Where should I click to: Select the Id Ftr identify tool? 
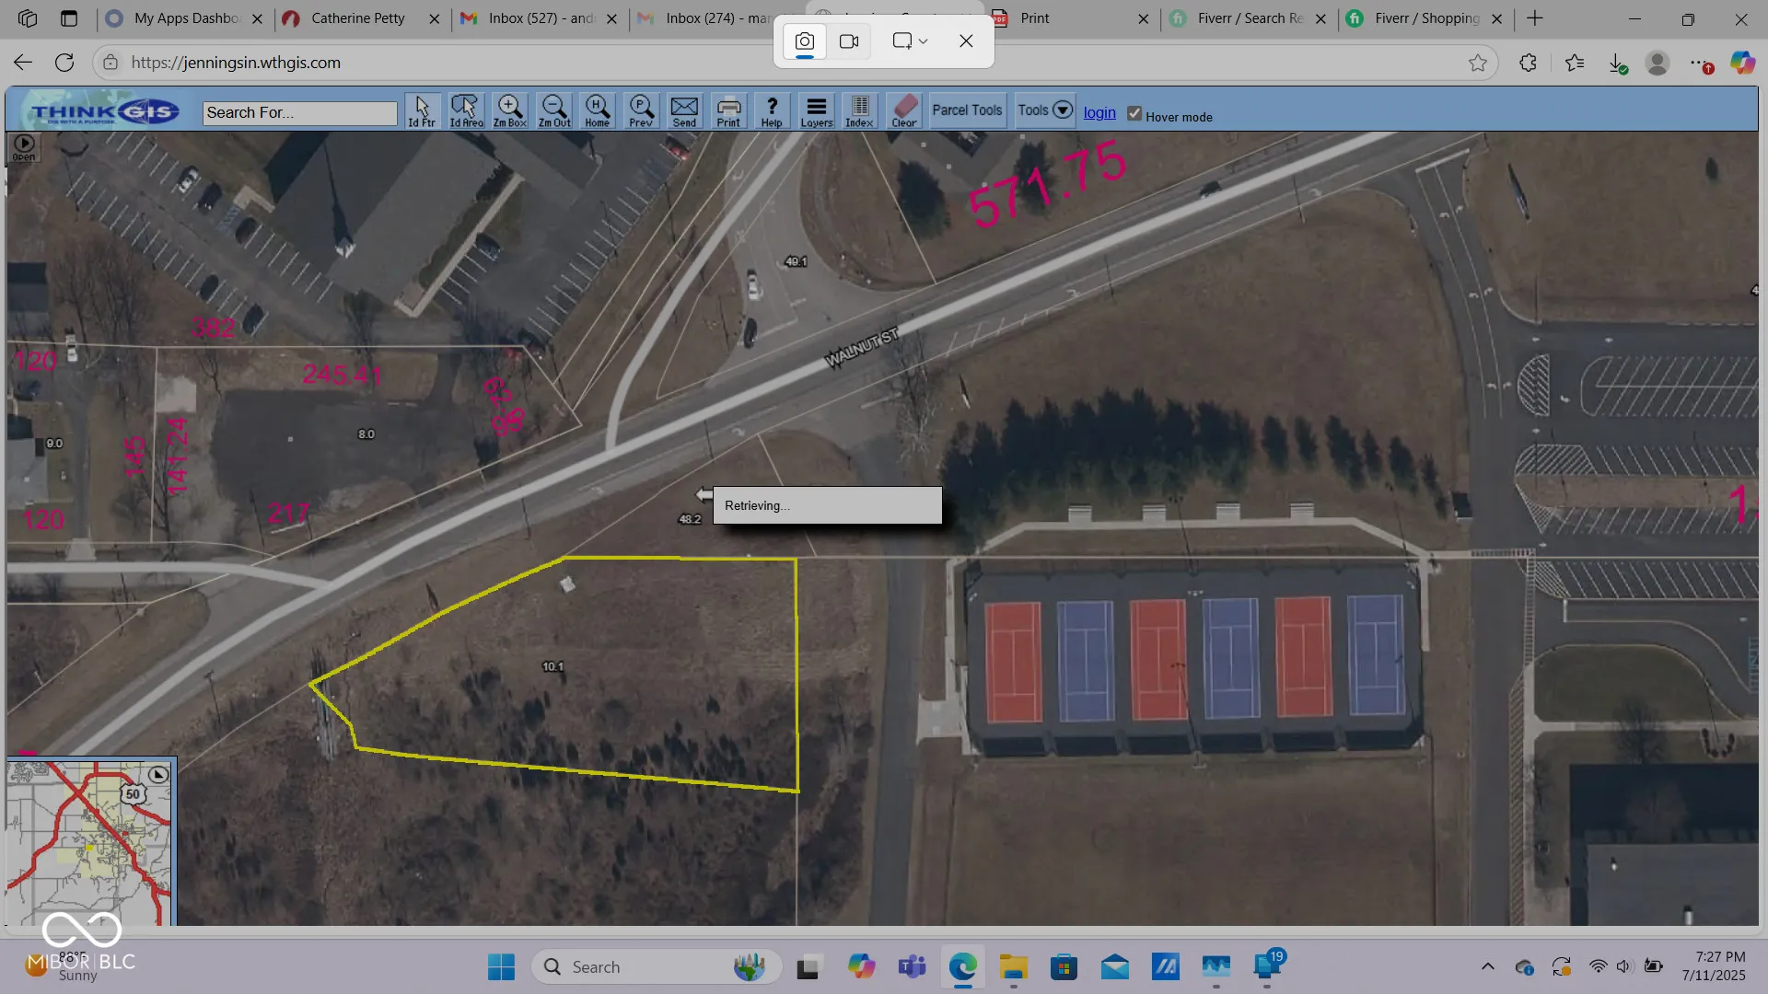click(422, 110)
